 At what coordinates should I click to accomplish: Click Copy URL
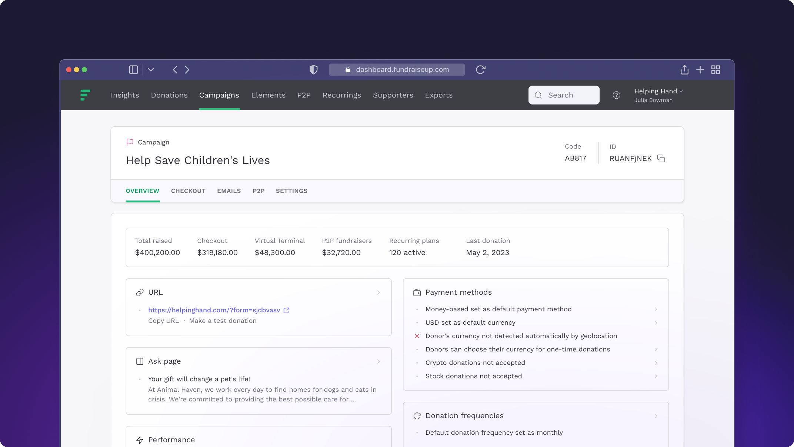click(163, 321)
